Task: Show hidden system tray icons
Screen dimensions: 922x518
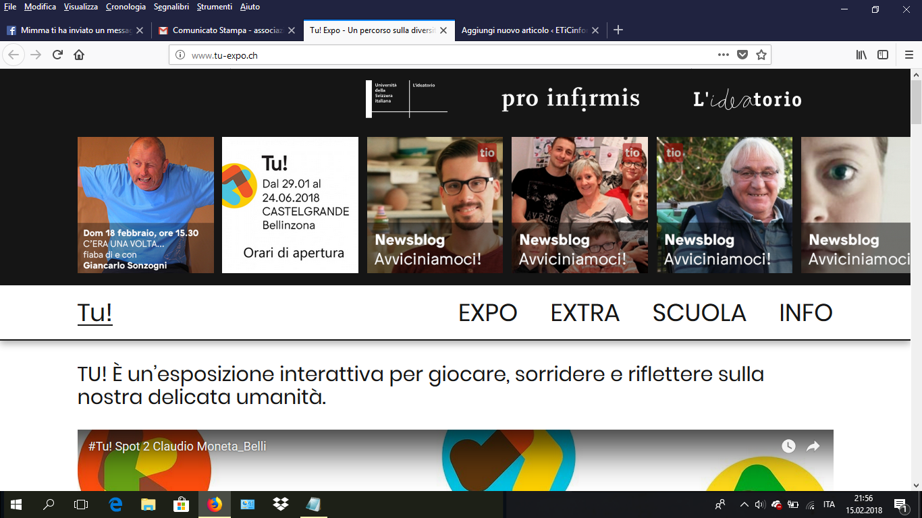Action: [744, 505]
